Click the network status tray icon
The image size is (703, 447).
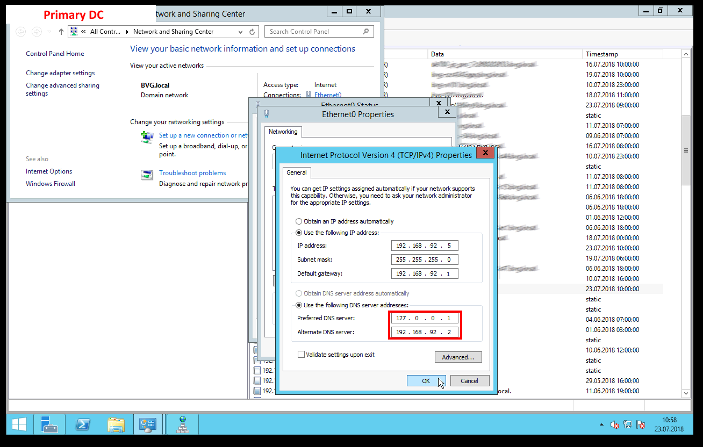coord(628,425)
